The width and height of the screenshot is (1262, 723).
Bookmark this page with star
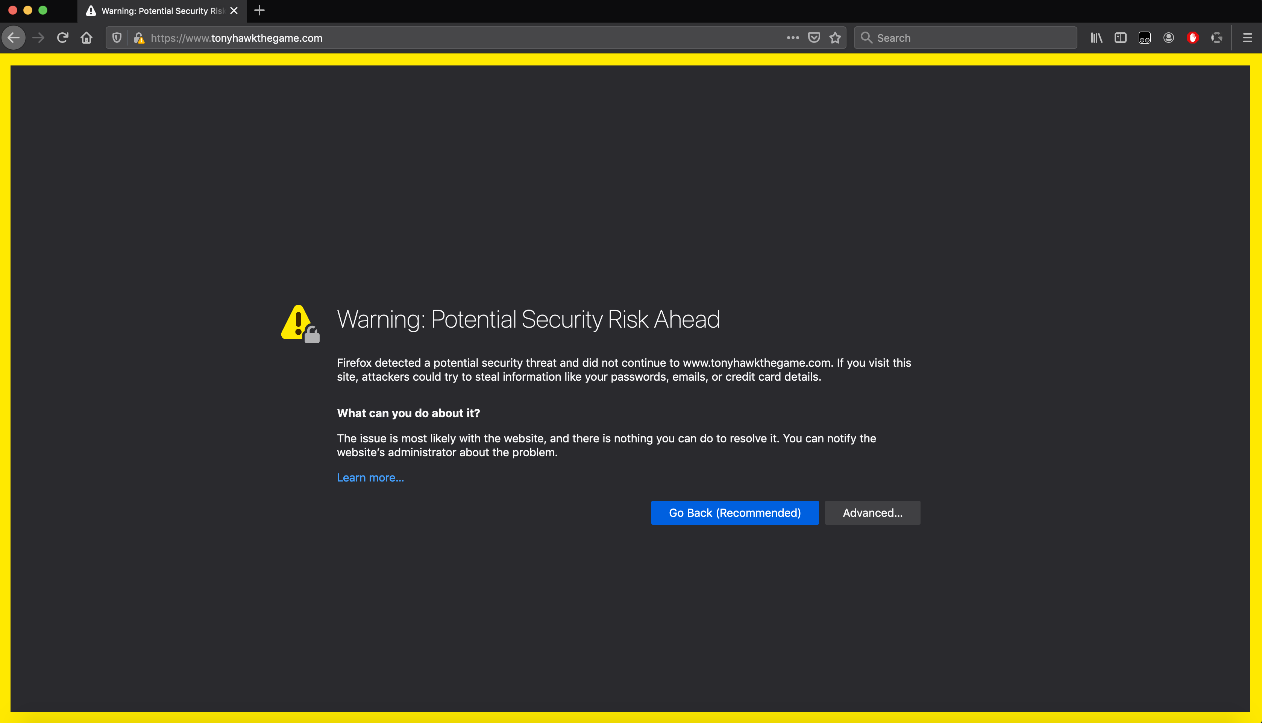tap(835, 38)
